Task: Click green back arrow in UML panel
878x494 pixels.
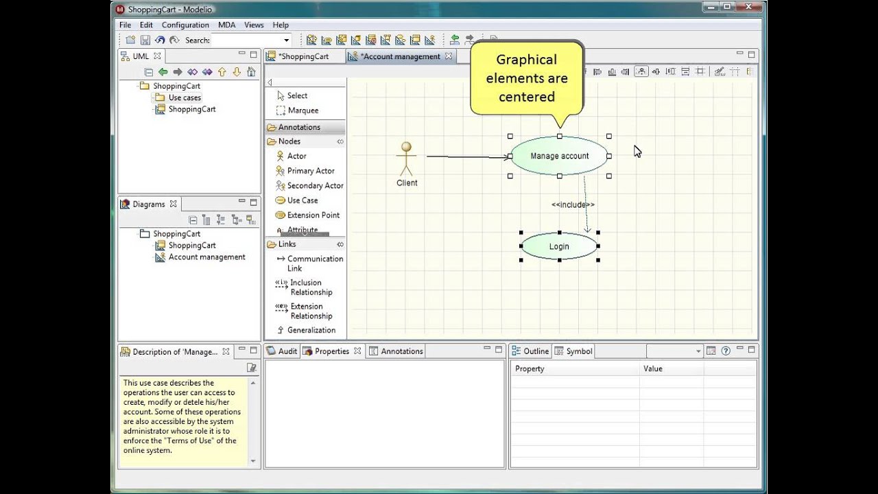Action: click(163, 71)
